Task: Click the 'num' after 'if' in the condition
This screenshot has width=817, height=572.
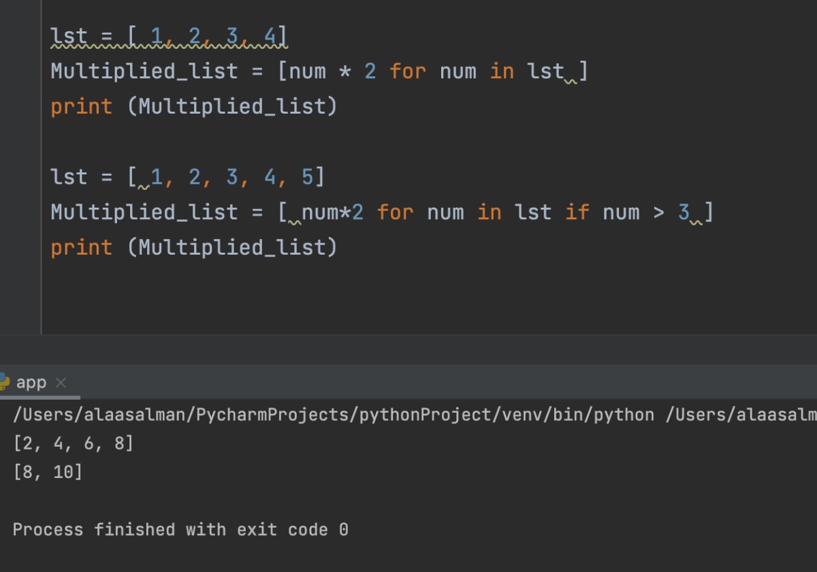Action: click(621, 212)
